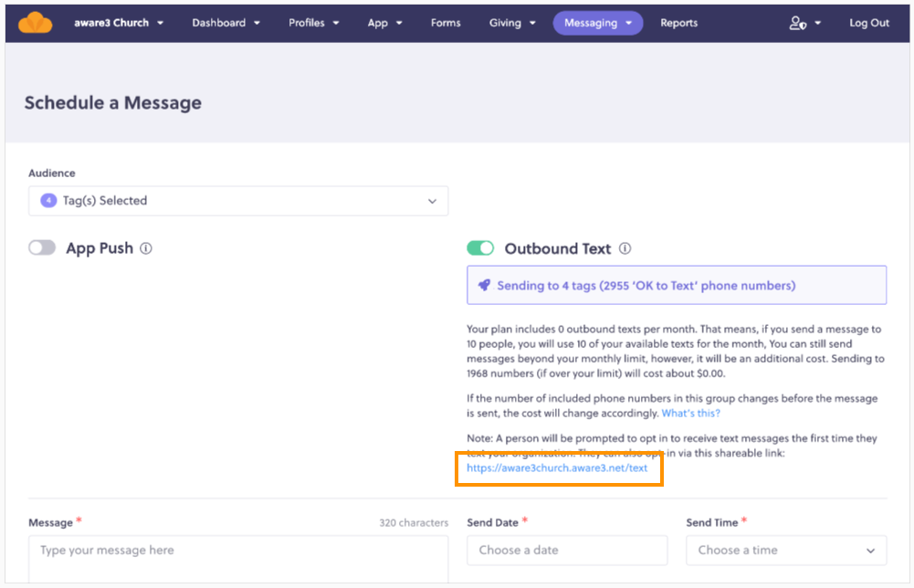Open the Giving dropdown menu
The height and width of the screenshot is (588, 914).
pos(512,23)
